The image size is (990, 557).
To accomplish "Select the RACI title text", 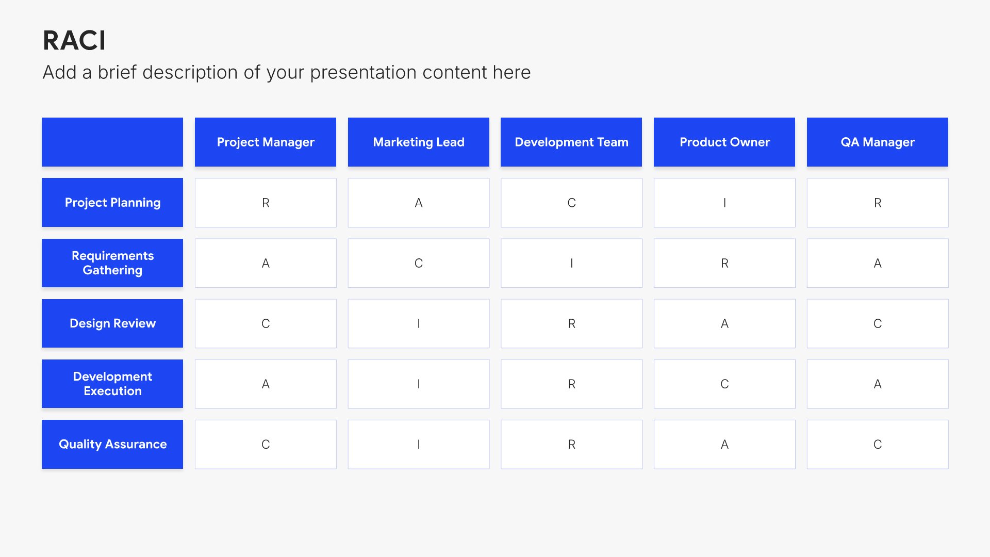I will [74, 40].
